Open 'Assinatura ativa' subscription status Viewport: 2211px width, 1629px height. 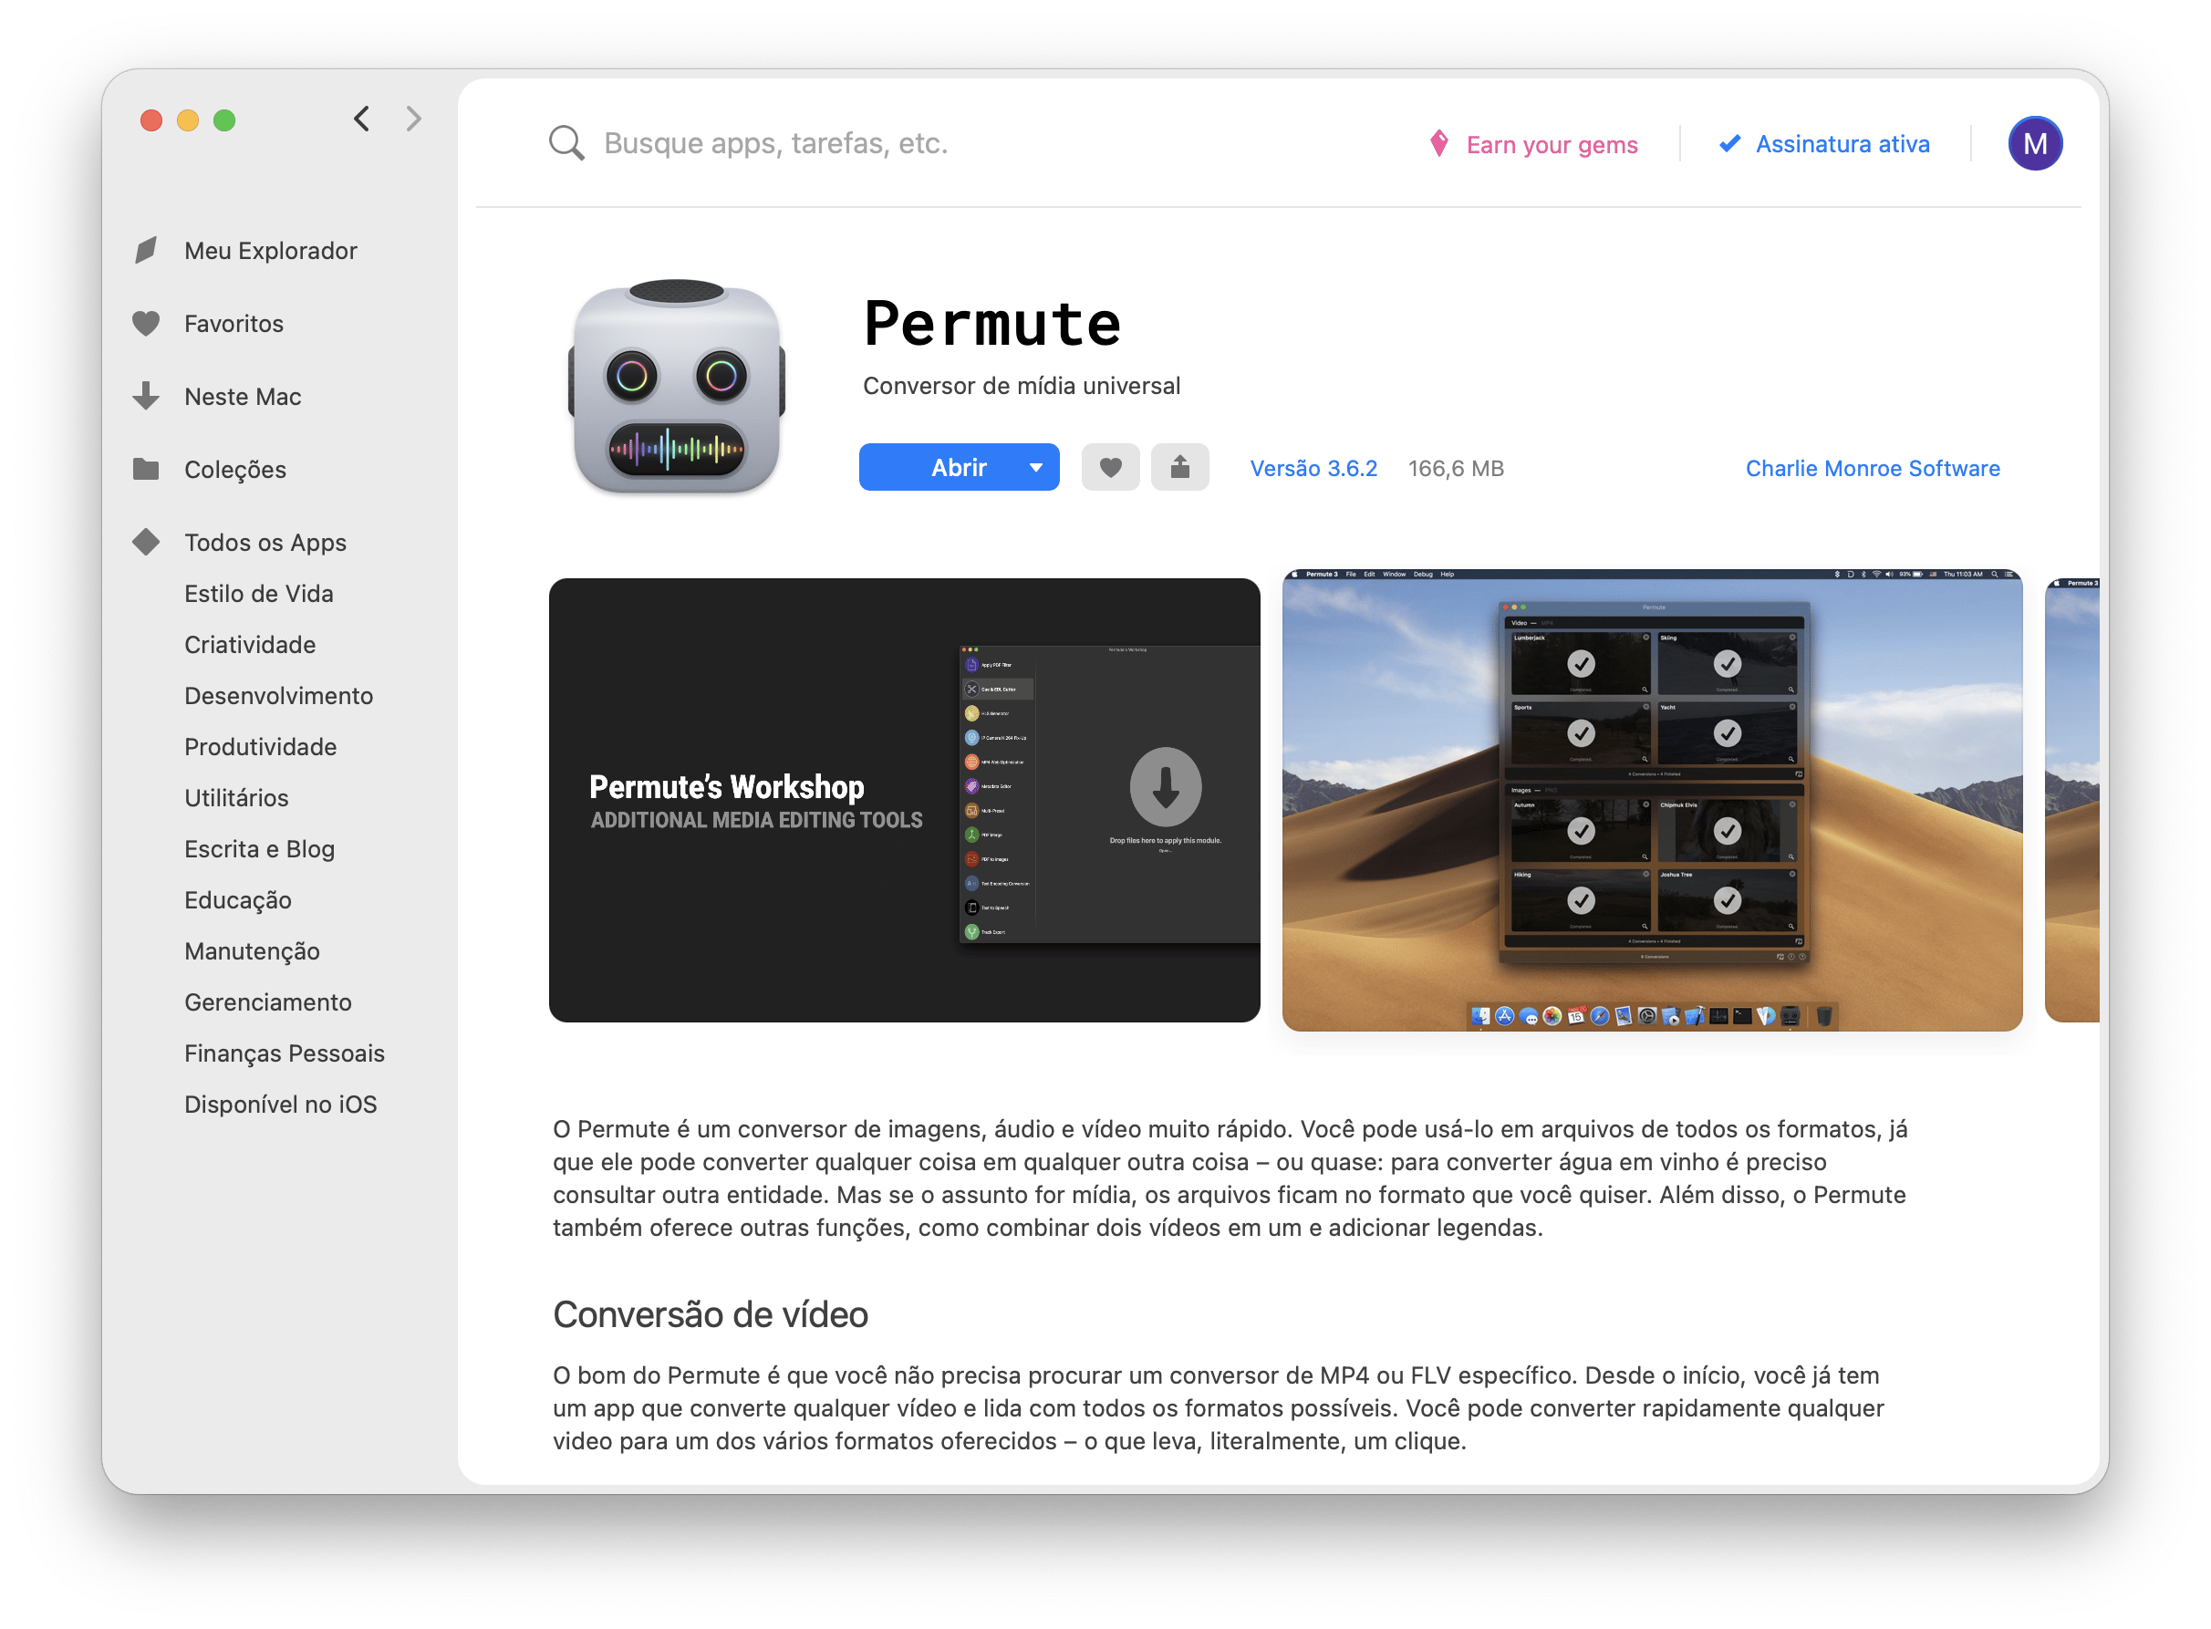tap(1842, 144)
